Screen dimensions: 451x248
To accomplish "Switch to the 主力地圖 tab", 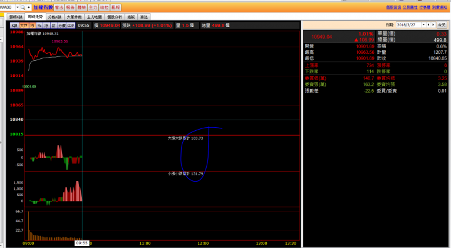I will coord(95,17).
